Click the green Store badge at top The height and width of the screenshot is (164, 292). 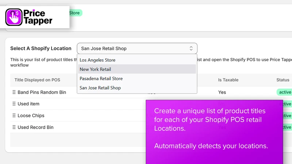tap(76, 13)
